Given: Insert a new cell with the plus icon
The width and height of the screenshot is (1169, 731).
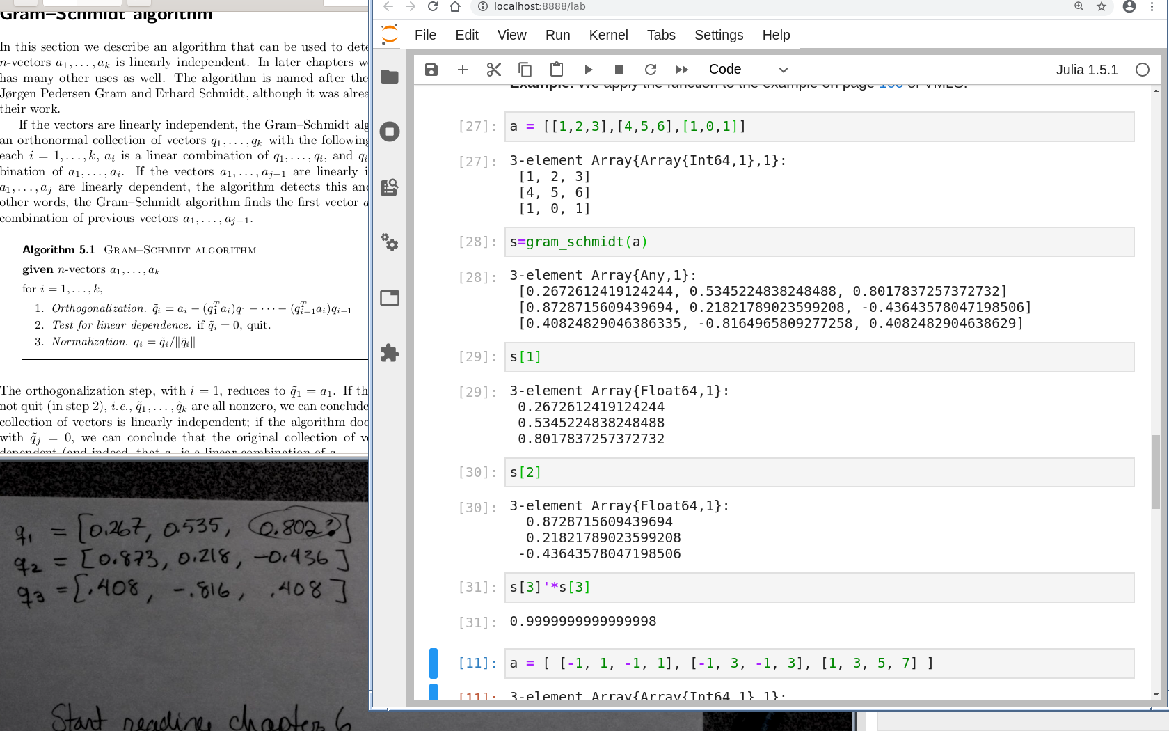Looking at the screenshot, I should pyautogui.click(x=463, y=70).
